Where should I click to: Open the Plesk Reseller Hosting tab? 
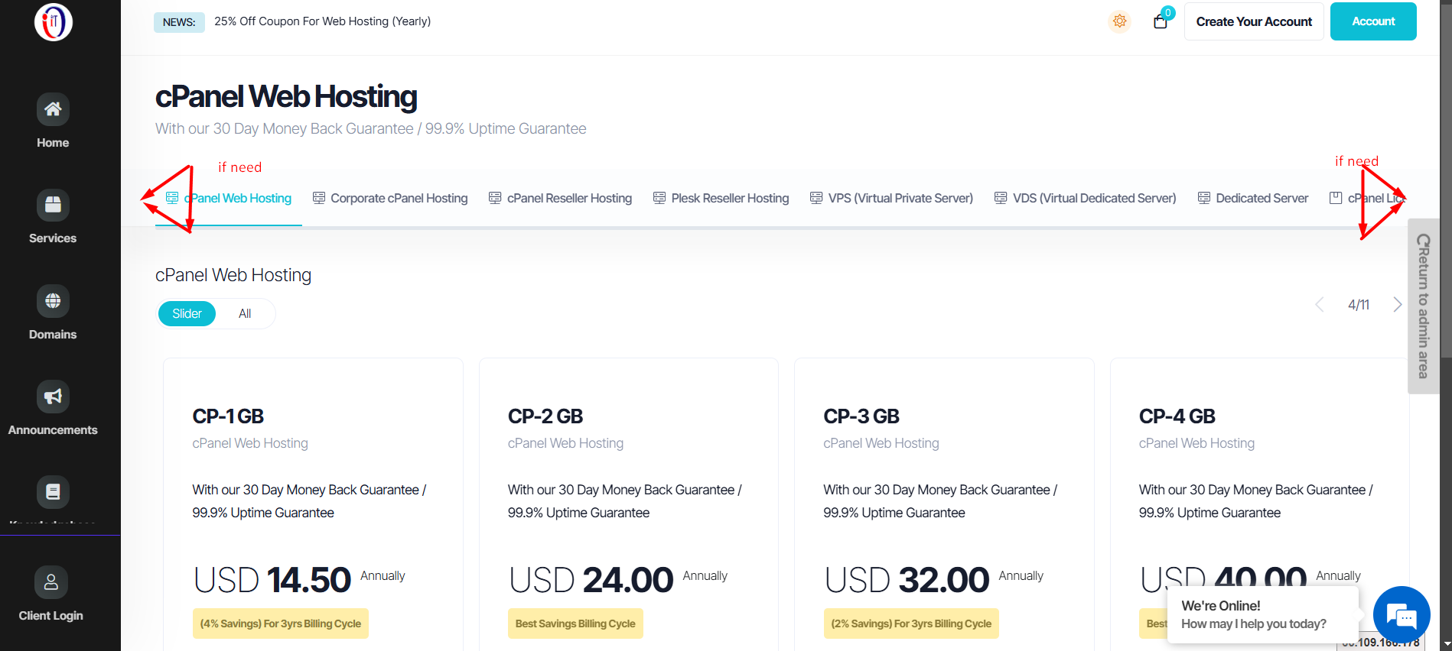pos(721,198)
